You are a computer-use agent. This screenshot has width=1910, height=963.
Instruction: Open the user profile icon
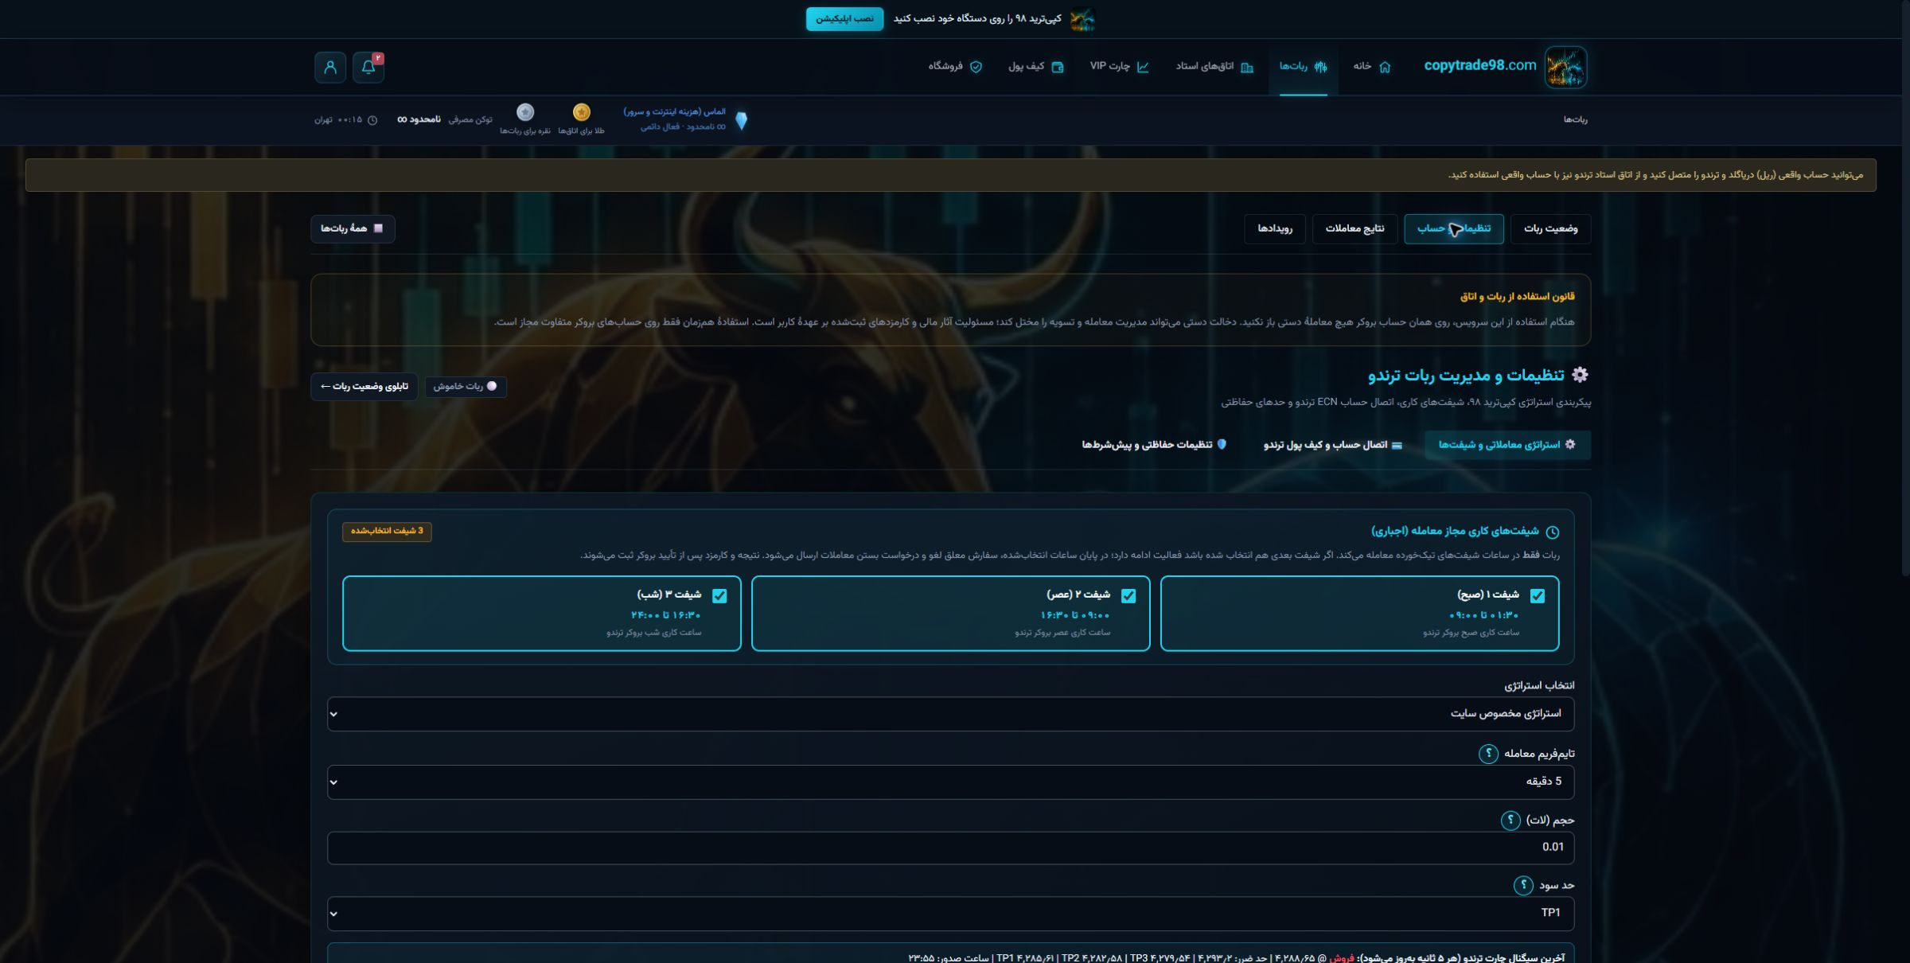330,68
